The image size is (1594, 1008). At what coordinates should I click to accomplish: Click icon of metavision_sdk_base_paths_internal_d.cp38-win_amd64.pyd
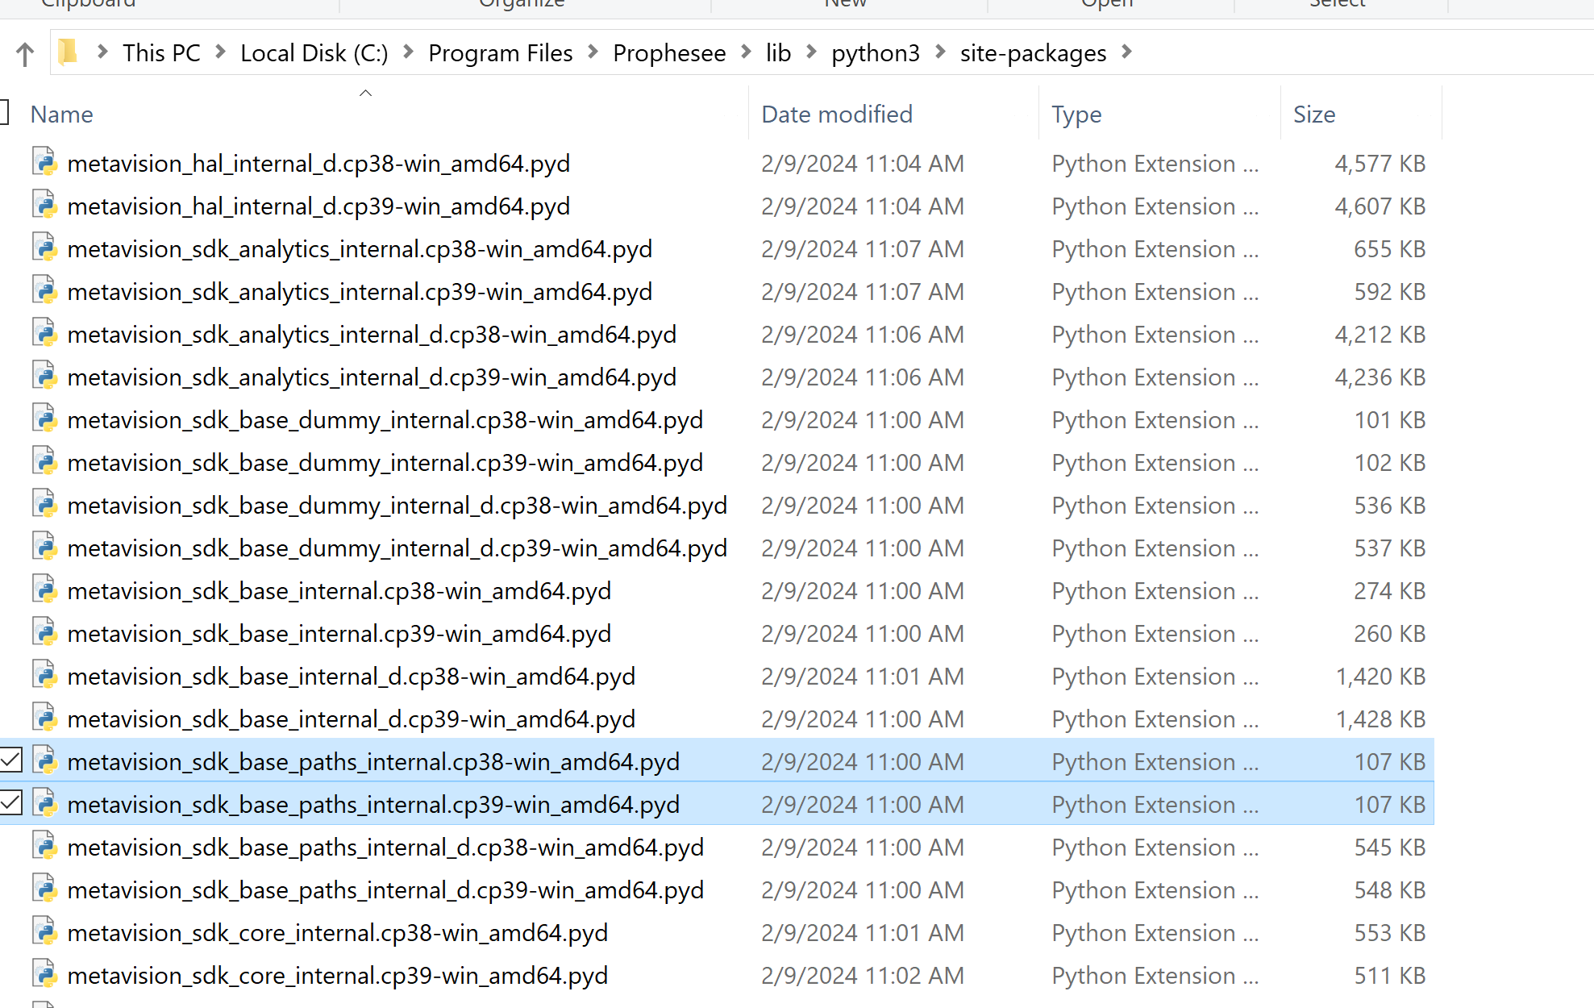(45, 846)
